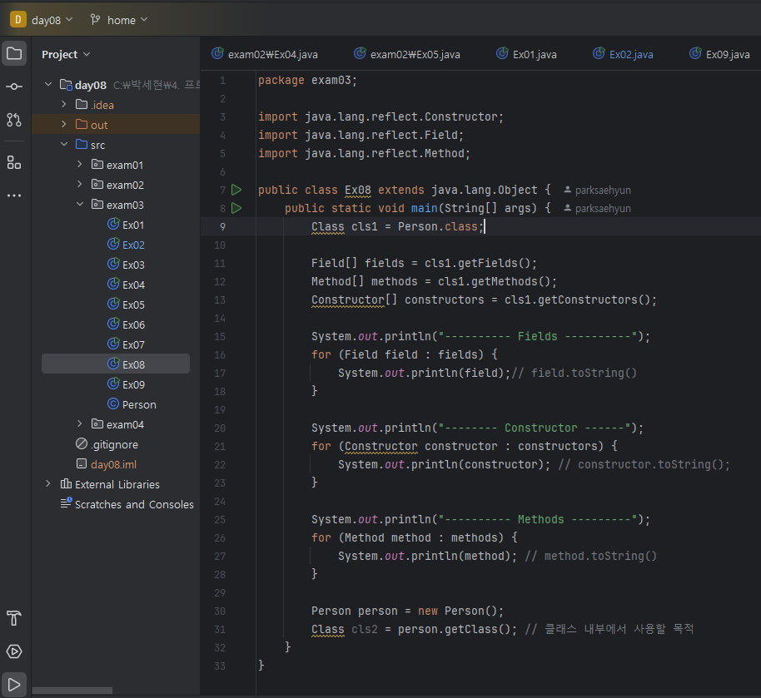The width and height of the screenshot is (761, 698).
Task: Open the Services tool window icon
Action: point(14,651)
